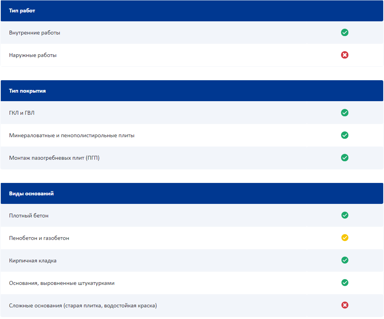Click Монтаж пазогребневых плит (ПГП) label

(54, 158)
